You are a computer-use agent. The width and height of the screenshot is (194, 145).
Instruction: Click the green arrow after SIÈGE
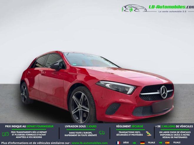click(x=134, y=143)
